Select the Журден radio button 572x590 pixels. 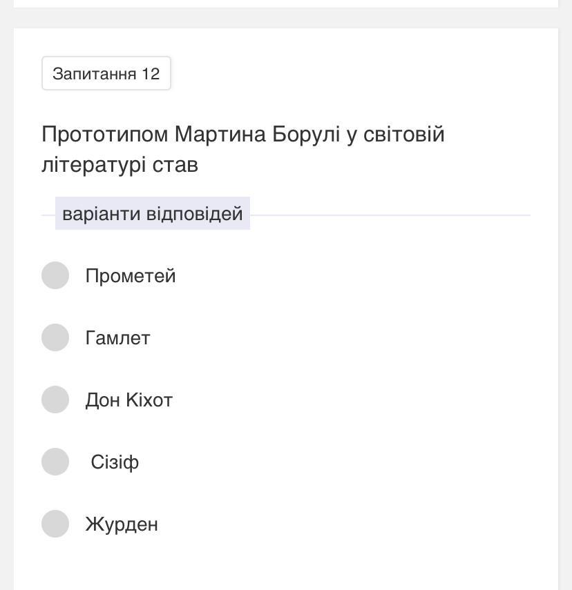[55, 524]
